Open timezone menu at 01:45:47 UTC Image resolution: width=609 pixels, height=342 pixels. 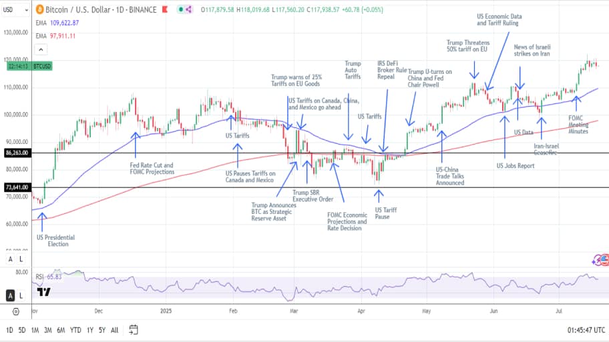[586, 330]
